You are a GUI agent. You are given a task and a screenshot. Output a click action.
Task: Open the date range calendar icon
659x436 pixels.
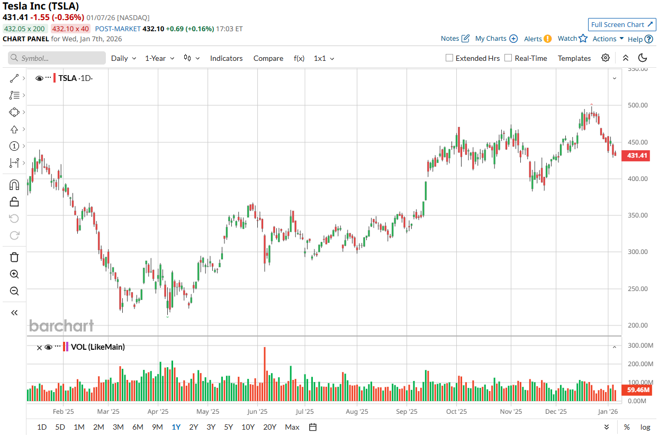(313, 427)
